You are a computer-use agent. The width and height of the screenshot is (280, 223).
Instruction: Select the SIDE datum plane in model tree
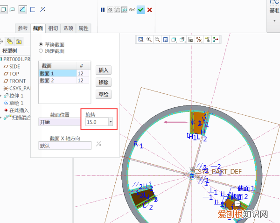click(x=12, y=66)
